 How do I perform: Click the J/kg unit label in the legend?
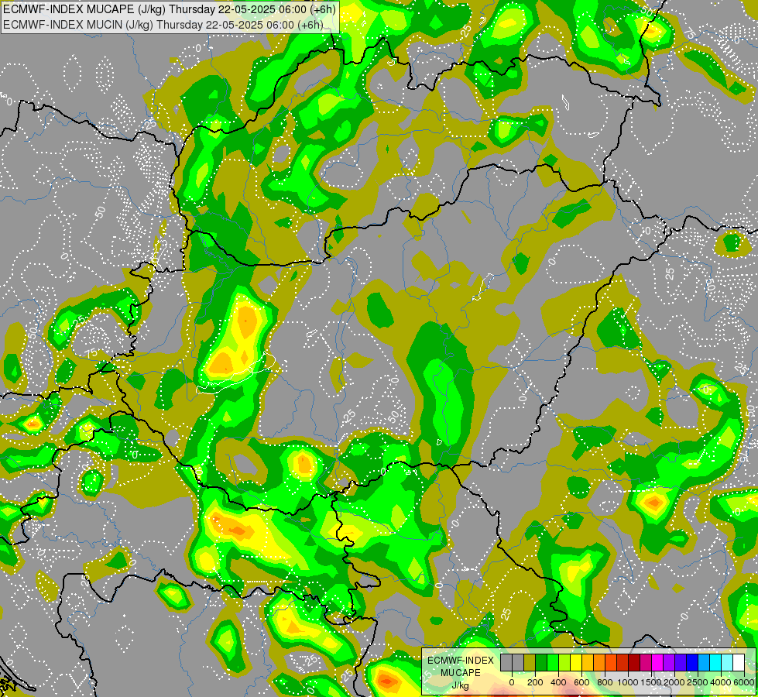pyautogui.click(x=460, y=686)
